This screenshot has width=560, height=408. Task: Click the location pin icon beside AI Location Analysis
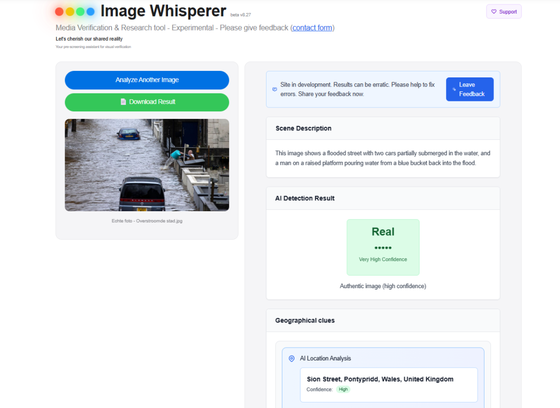[291, 358]
